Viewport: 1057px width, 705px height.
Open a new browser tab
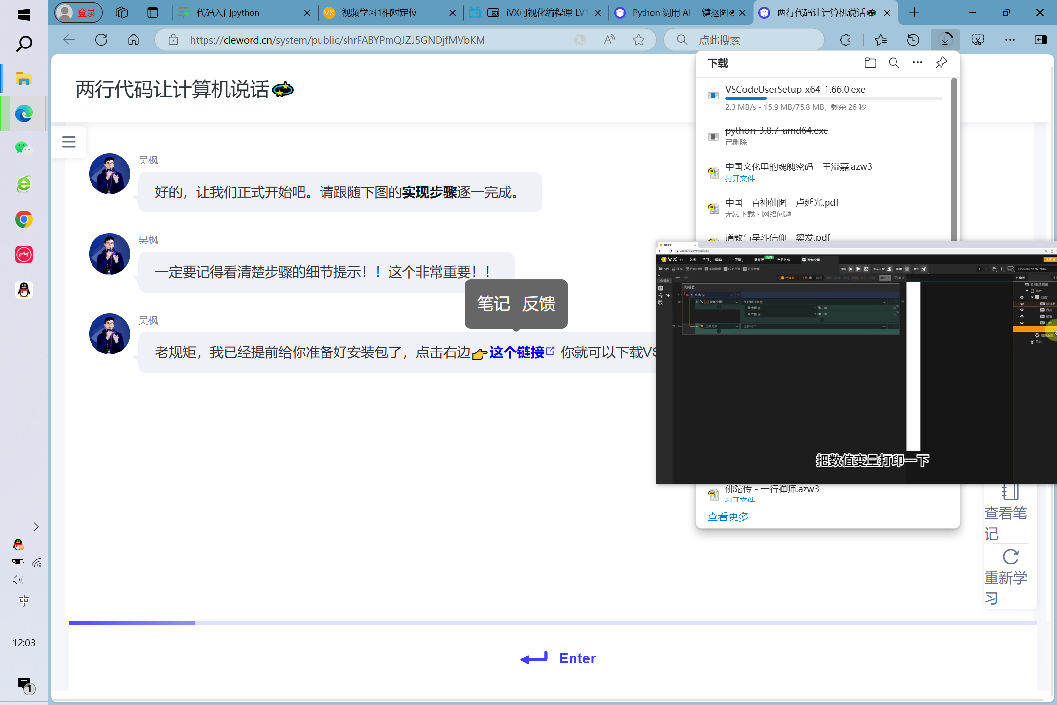click(914, 13)
